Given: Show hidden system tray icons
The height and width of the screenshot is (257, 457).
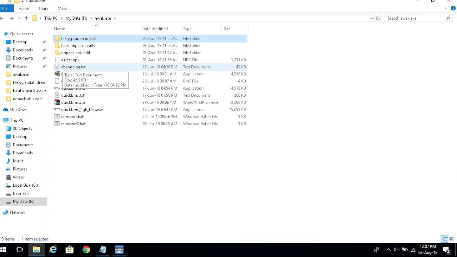Looking at the screenshot, I should 388,250.
